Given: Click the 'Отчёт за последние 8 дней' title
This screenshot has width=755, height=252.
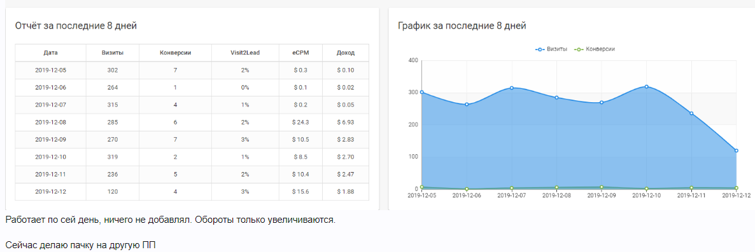Looking at the screenshot, I should tap(76, 26).
